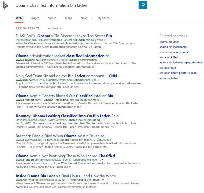This screenshot has width=204, height=193.
Task: Expand arrow beside www.vanityfair.com URL
Action: [x=103, y=180]
